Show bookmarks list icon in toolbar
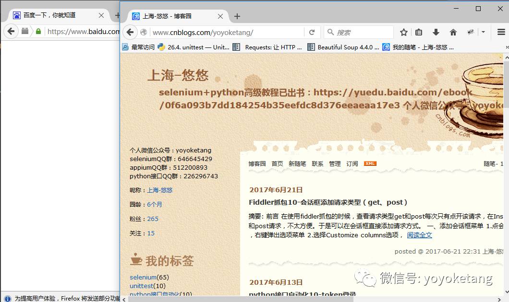 pyautogui.click(x=419, y=32)
